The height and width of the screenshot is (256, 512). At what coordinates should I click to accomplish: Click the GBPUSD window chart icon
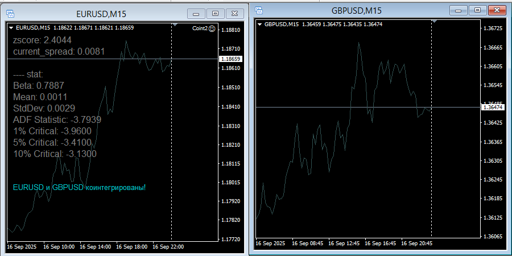pos(259,10)
